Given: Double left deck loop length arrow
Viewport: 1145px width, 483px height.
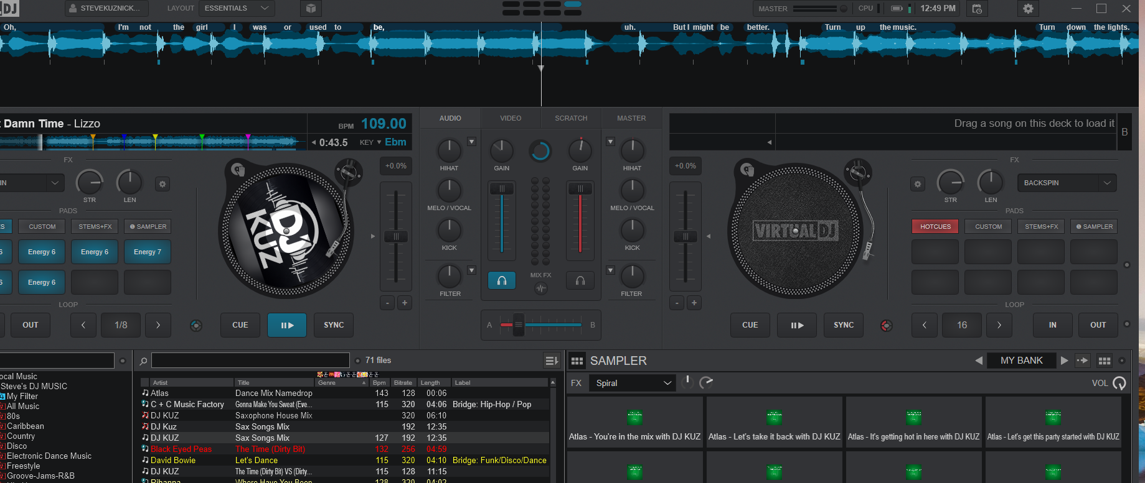Looking at the screenshot, I should pos(158,325).
